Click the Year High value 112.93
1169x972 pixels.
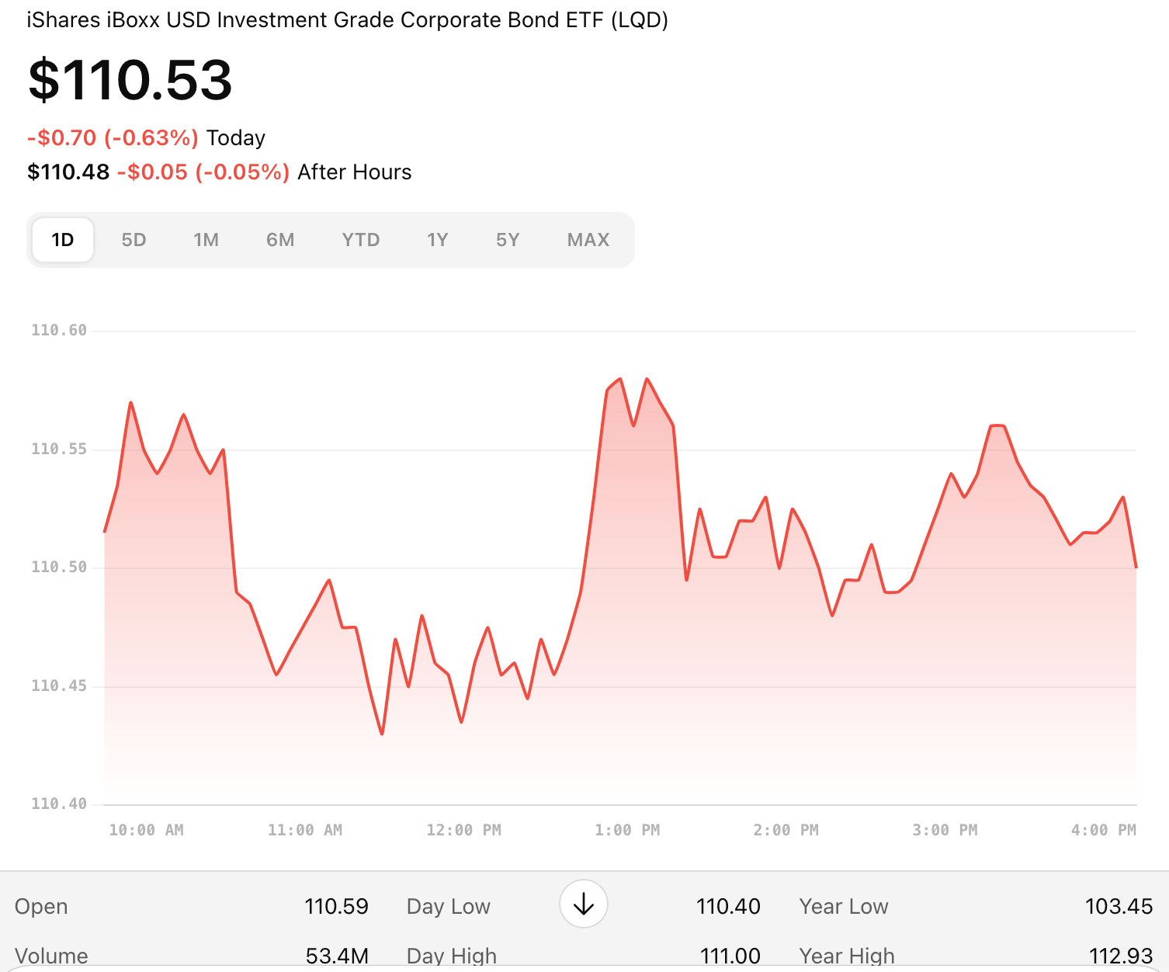[1119, 956]
